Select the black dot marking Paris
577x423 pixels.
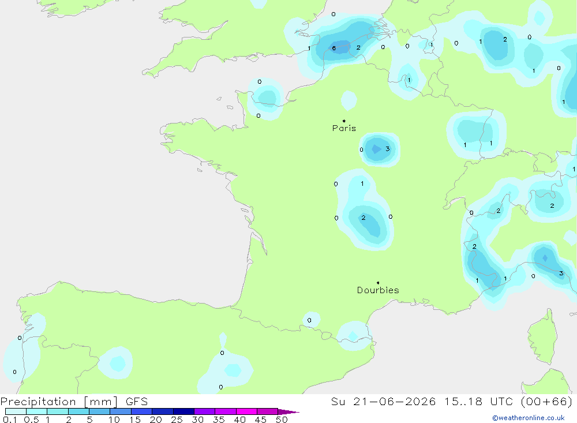(x=344, y=121)
